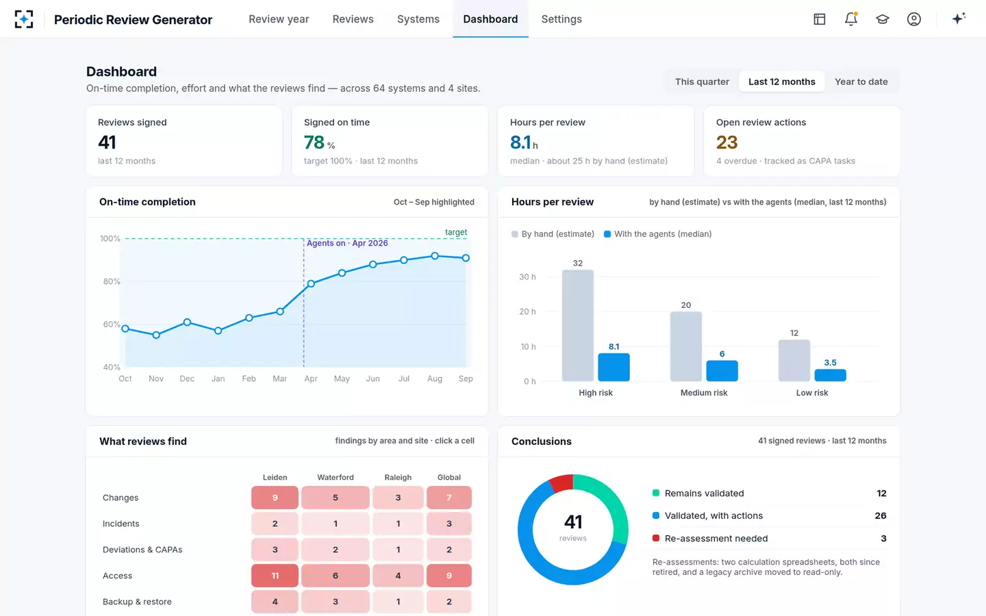Open the AI sparkle assistant icon
This screenshot has height=616, width=986.
click(959, 19)
